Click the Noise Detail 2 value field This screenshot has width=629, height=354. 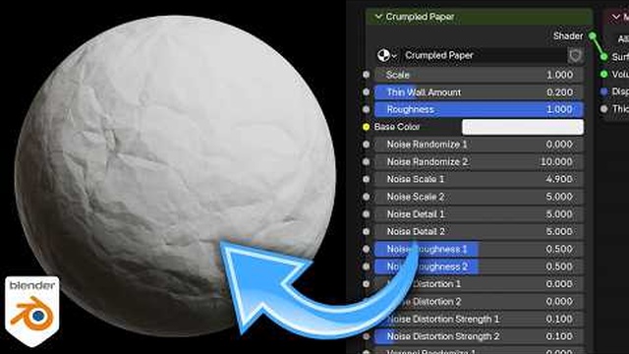(479, 232)
